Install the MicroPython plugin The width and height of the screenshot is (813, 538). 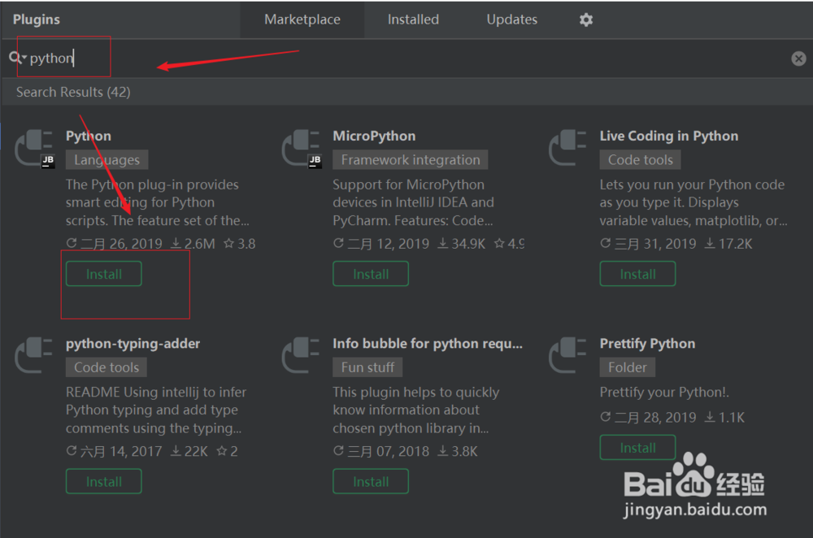coord(371,274)
